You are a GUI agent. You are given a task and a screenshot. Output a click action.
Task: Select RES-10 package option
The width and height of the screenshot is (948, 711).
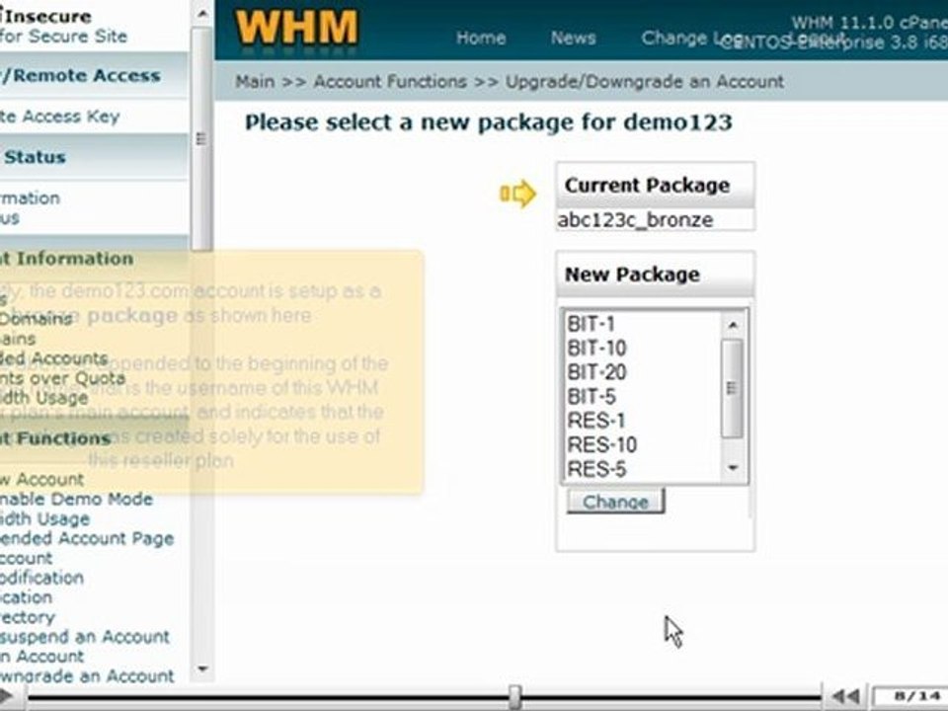pyautogui.click(x=643, y=445)
